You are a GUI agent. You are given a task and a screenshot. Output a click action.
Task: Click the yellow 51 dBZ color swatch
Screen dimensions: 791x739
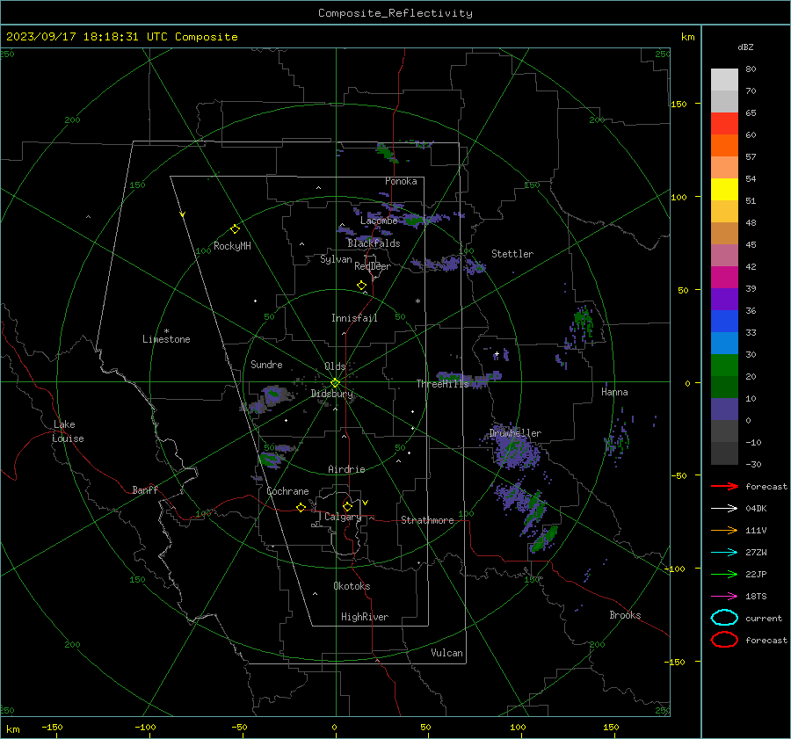click(724, 189)
